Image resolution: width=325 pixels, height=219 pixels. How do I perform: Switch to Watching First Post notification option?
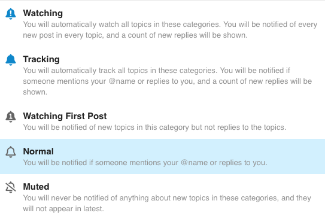[163, 121]
